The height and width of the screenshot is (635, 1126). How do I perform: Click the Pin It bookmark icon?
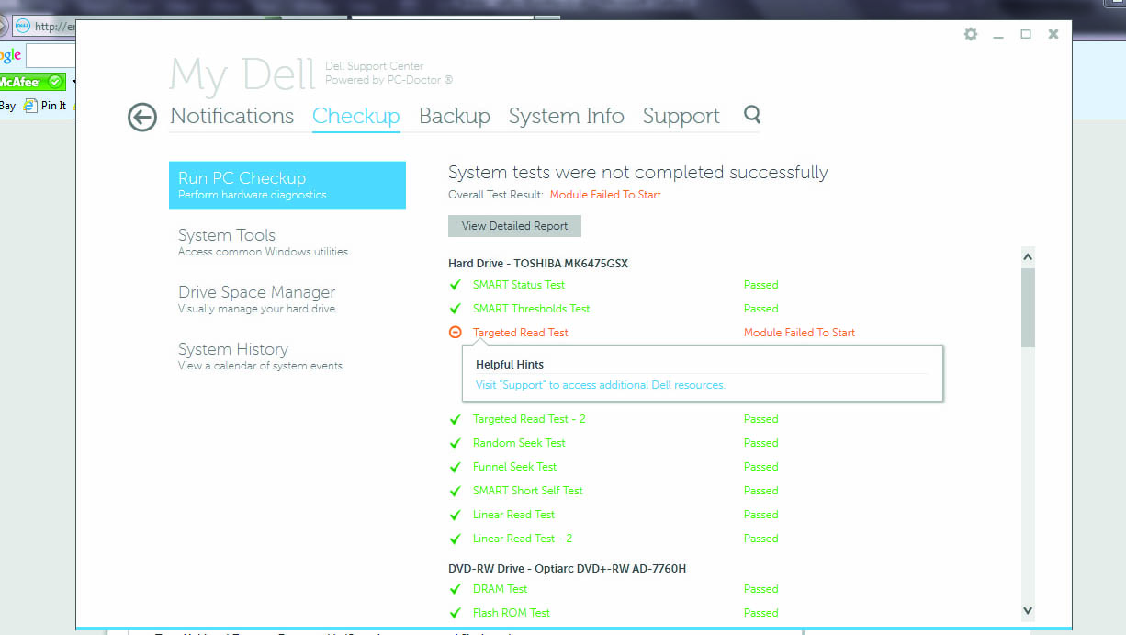click(30, 106)
